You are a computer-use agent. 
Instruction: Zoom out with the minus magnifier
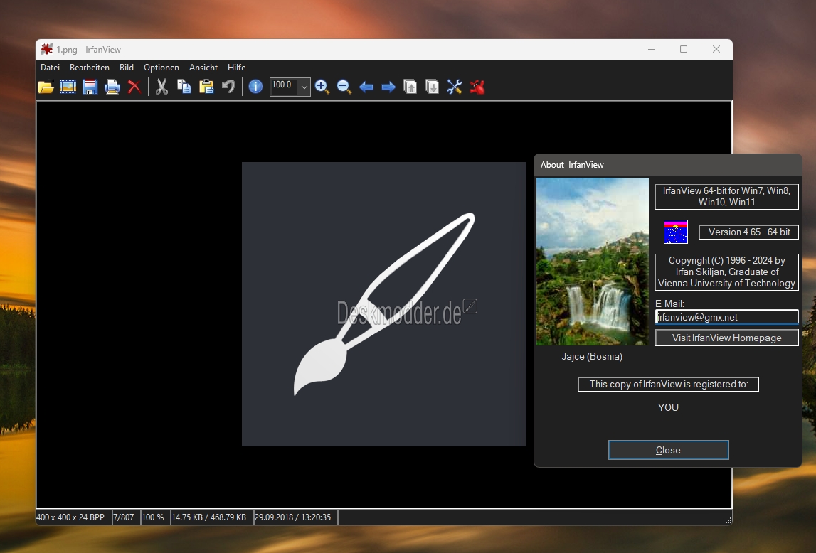(x=344, y=87)
